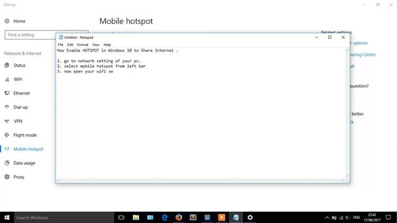The image size is (397, 223).
Task: Click the 'How Enable HOTSPOT' heading line
Action: pyautogui.click(x=117, y=51)
